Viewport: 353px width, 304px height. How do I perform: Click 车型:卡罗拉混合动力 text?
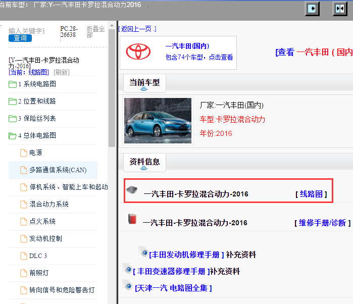click(x=232, y=119)
